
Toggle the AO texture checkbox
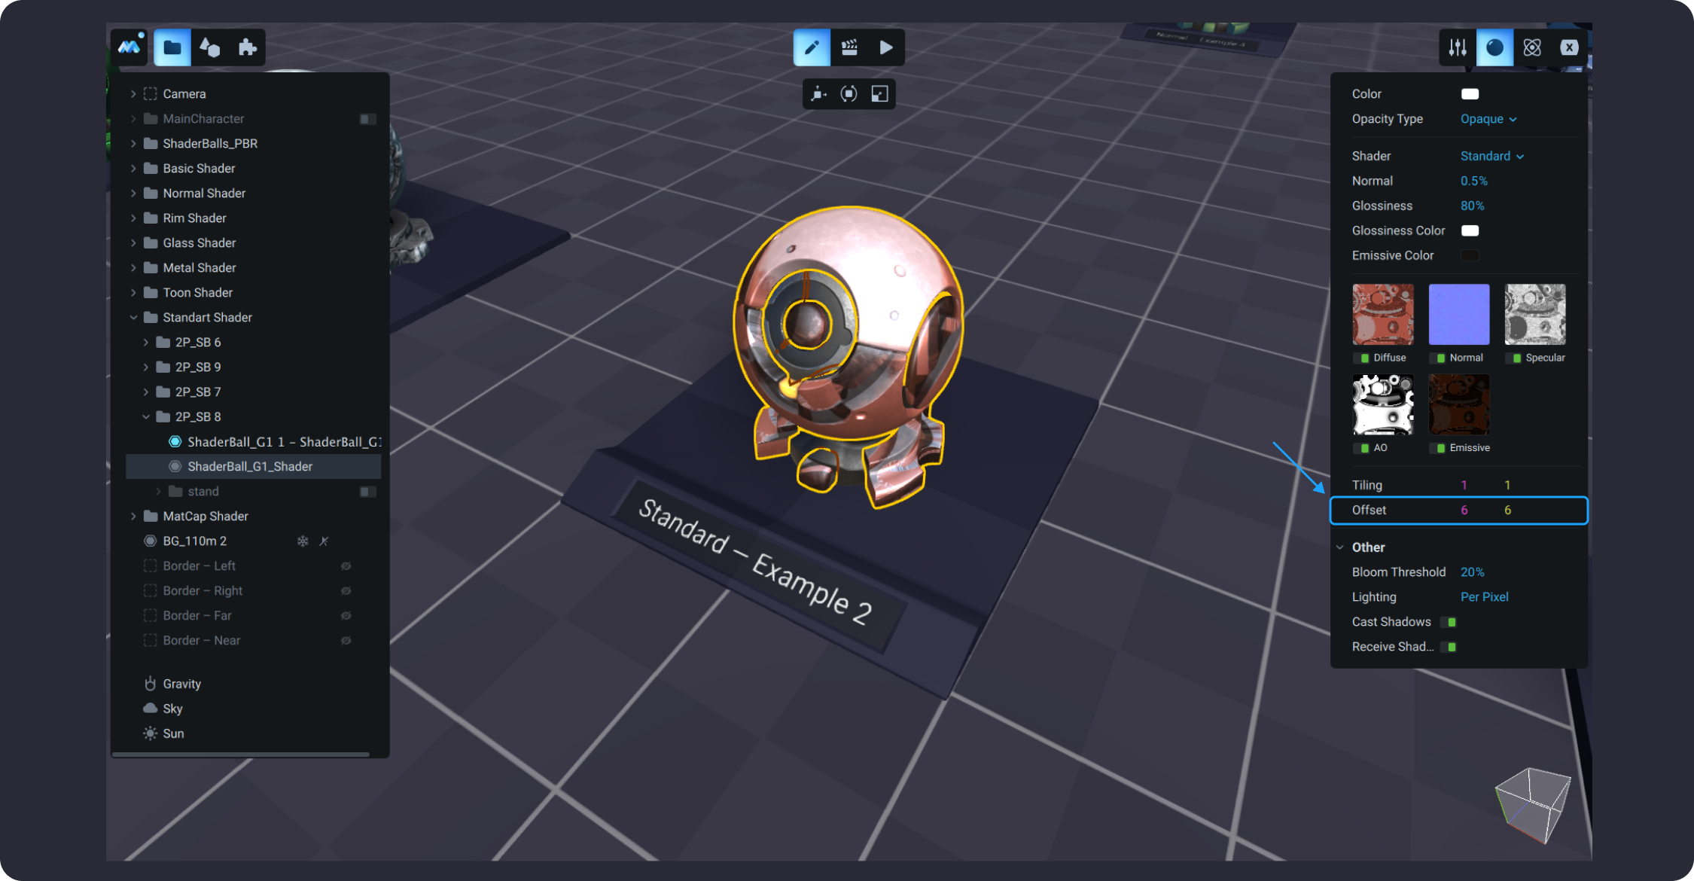(x=1361, y=448)
